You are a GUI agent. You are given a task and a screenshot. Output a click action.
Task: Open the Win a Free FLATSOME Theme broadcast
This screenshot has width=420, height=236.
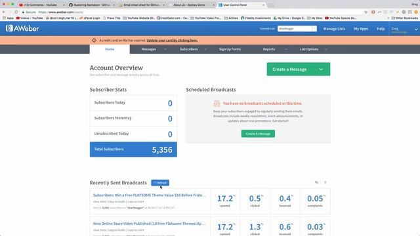[150, 195]
